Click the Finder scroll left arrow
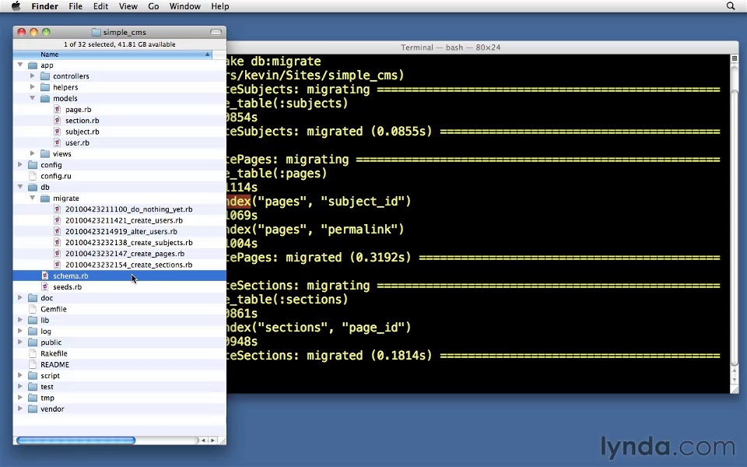This screenshot has width=747, height=467. (203, 441)
